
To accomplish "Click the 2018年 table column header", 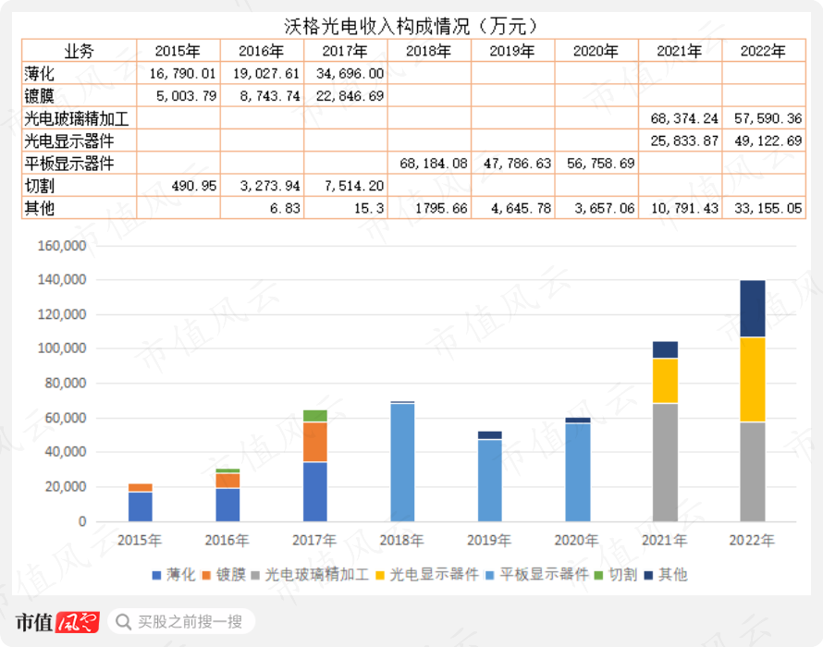I will [x=429, y=51].
